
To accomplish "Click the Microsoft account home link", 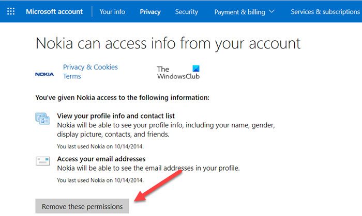I will tap(54, 11).
